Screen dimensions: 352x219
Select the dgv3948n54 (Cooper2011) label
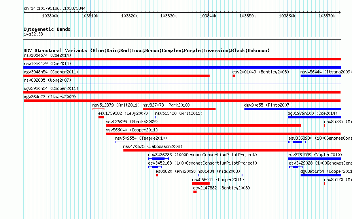coord(51,72)
